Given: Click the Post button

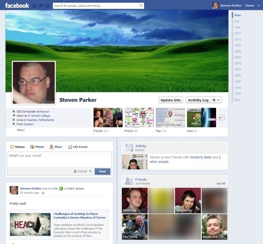Looking at the screenshot, I should point(102,171).
